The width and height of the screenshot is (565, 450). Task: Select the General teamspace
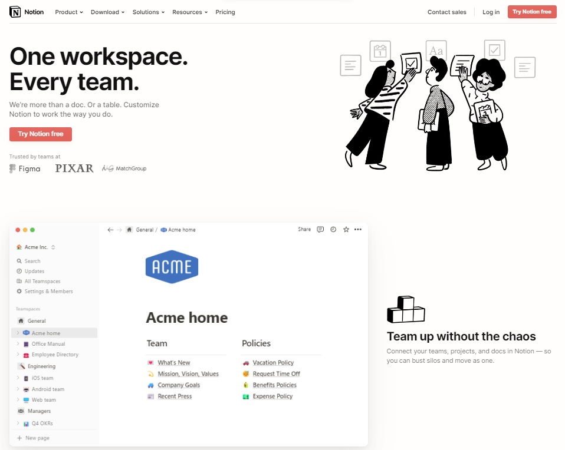(32, 321)
